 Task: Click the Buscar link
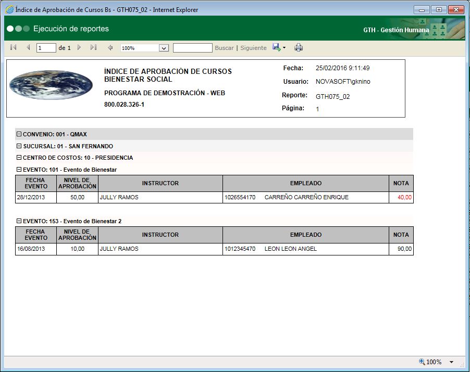click(x=224, y=48)
